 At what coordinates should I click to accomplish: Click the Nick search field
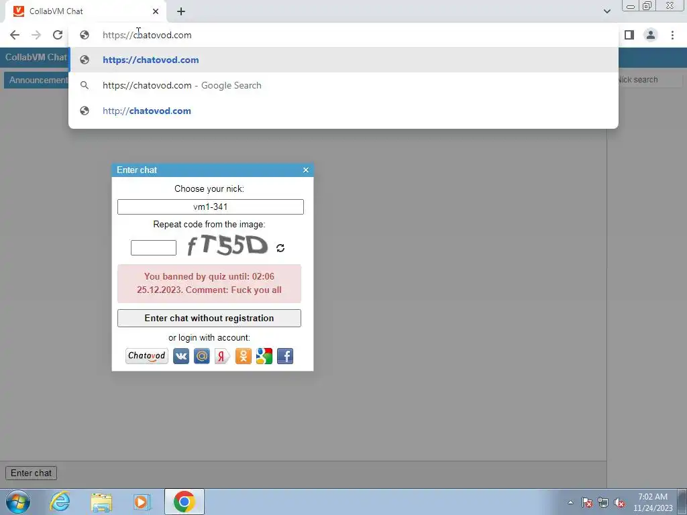coord(649,80)
